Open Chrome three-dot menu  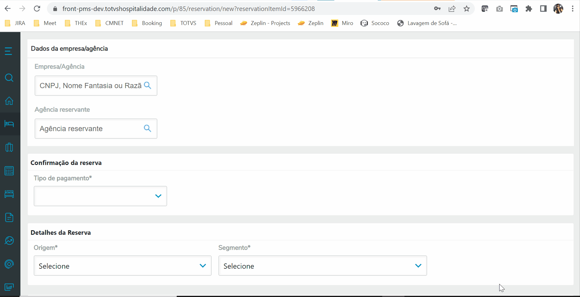click(573, 9)
